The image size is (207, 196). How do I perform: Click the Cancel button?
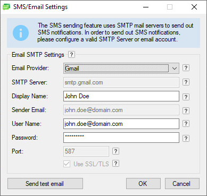tap(182, 184)
